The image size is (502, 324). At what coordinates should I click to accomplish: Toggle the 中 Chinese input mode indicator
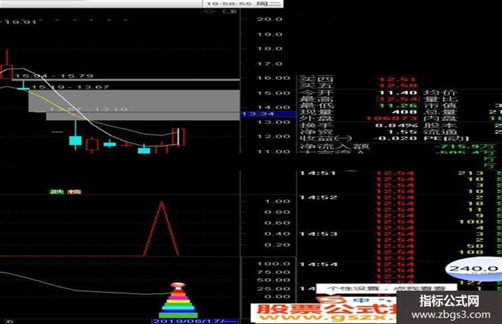click(x=361, y=300)
